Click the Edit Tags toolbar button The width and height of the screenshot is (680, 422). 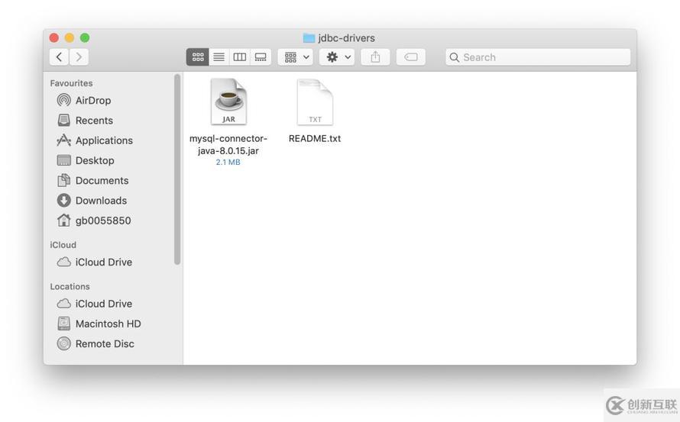(411, 56)
